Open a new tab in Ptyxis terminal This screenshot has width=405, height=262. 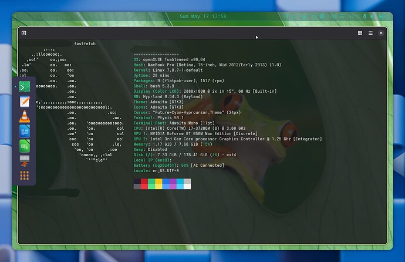[23, 33]
